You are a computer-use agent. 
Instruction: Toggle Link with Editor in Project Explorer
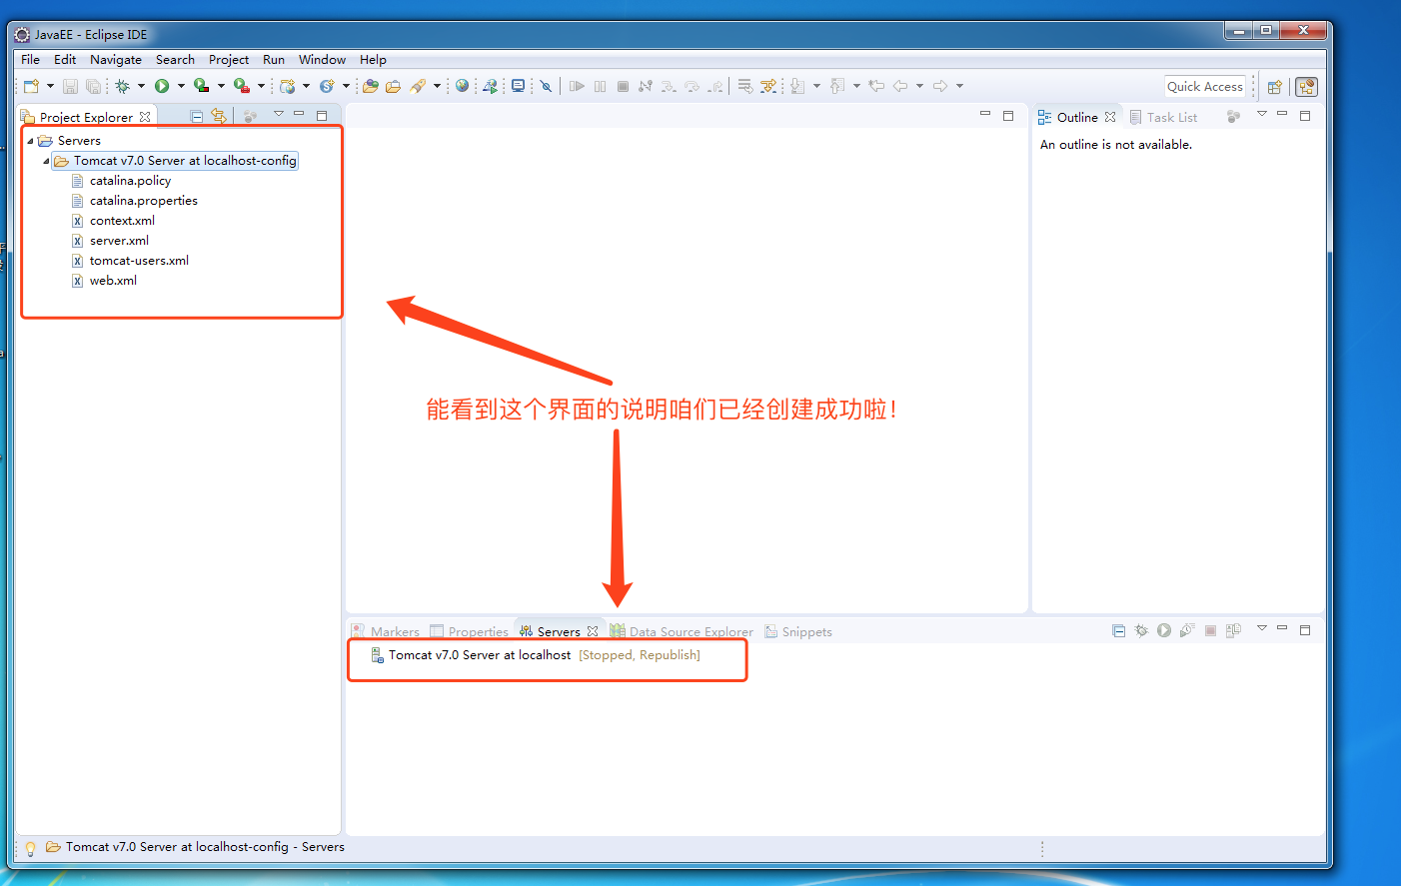point(219,117)
